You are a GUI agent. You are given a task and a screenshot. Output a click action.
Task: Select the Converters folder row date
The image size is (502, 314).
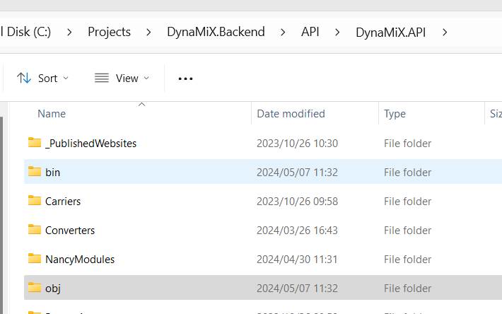pyautogui.click(x=297, y=231)
